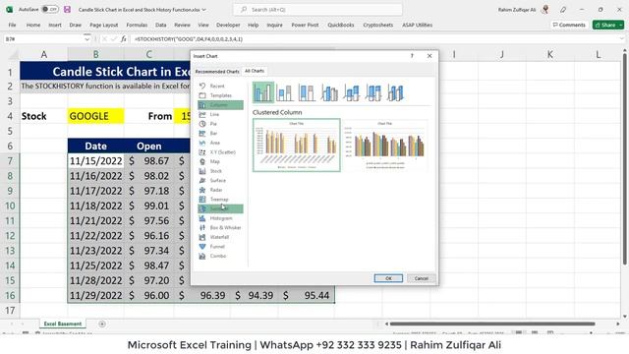Choose the X Y (Scatter) chart category

pyautogui.click(x=220, y=152)
